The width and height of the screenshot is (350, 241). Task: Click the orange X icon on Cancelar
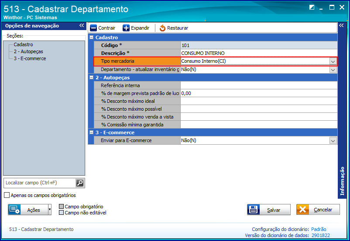tap(303, 210)
